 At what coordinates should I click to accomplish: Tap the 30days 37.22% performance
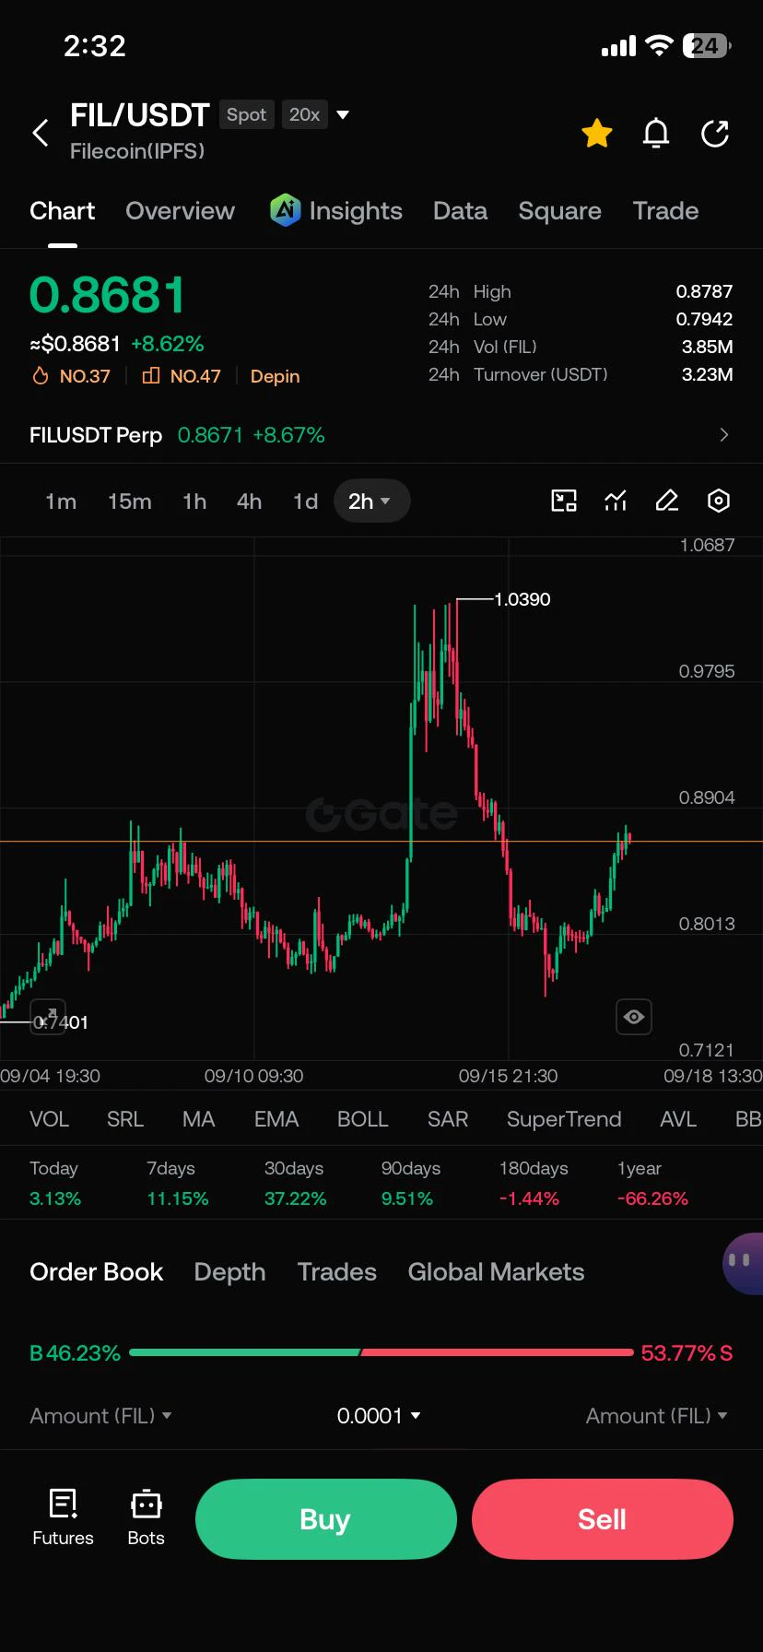pos(295,1184)
